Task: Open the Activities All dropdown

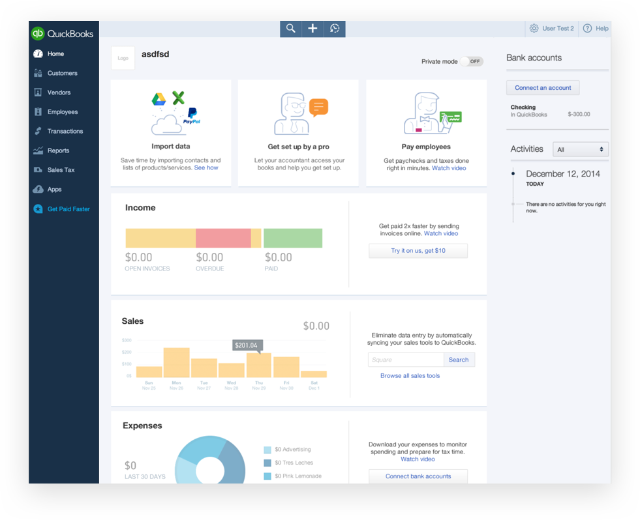Action: 580,149
